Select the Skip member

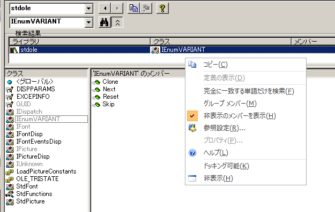tap(108, 104)
